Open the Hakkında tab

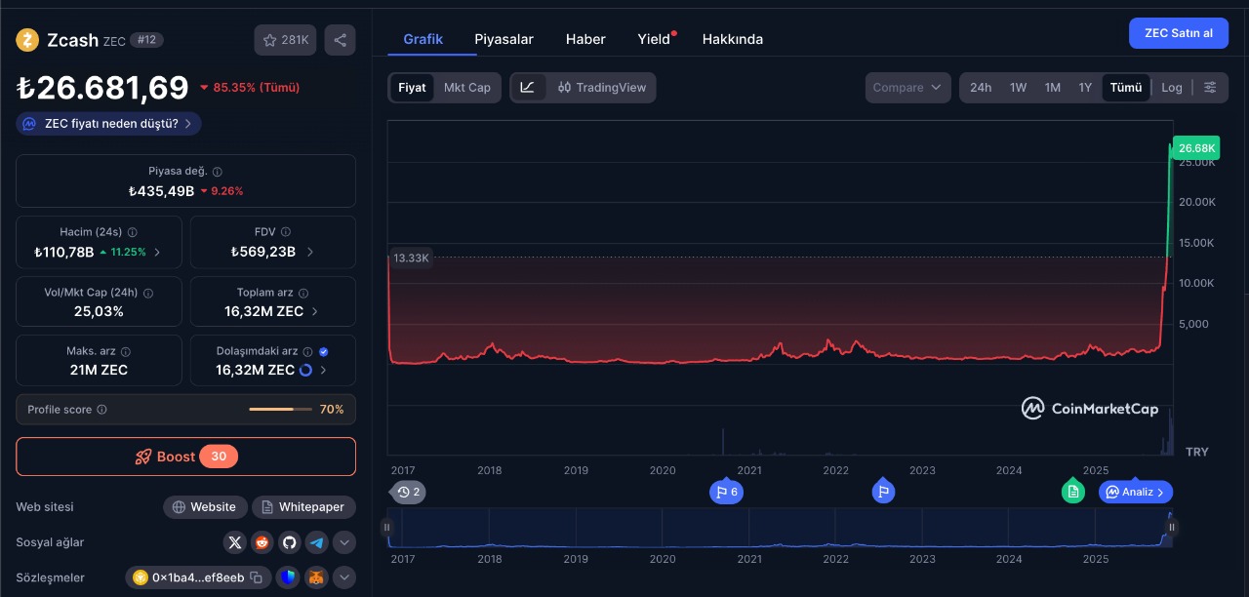click(x=732, y=39)
